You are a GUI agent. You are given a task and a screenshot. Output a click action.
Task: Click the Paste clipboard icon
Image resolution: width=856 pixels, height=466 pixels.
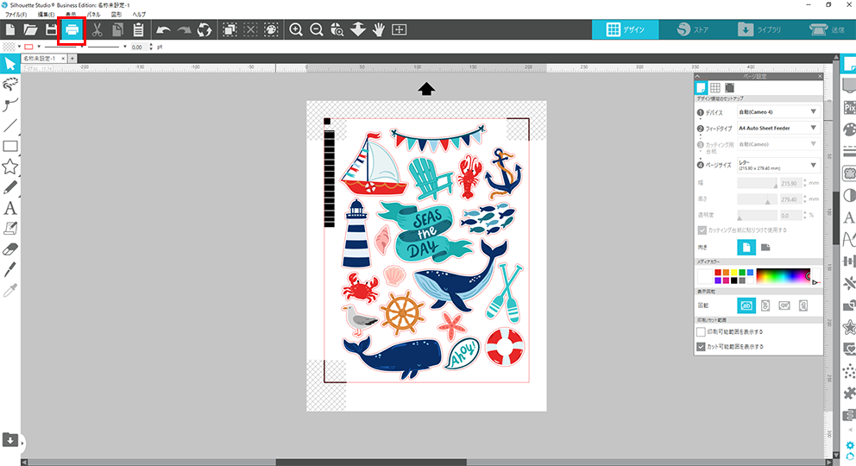coord(138,29)
